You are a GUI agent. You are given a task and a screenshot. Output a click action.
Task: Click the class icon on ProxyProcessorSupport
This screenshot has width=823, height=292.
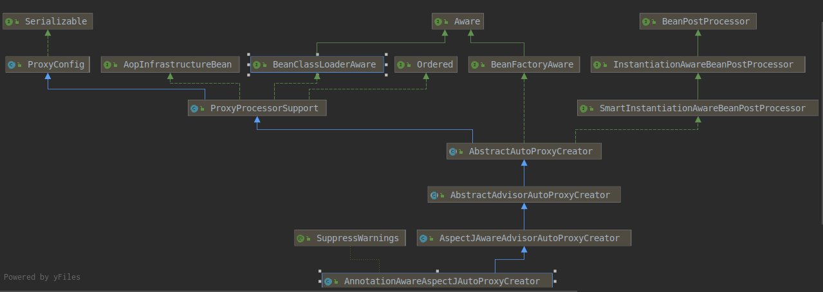pos(194,109)
